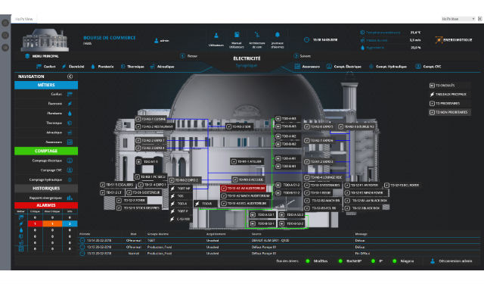
Task: Collapse the Navigation panel with the arrow
Action: point(70,76)
